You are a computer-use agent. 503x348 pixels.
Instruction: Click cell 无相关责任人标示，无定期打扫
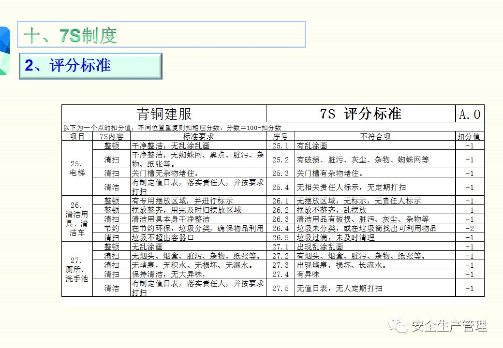click(x=375, y=187)
